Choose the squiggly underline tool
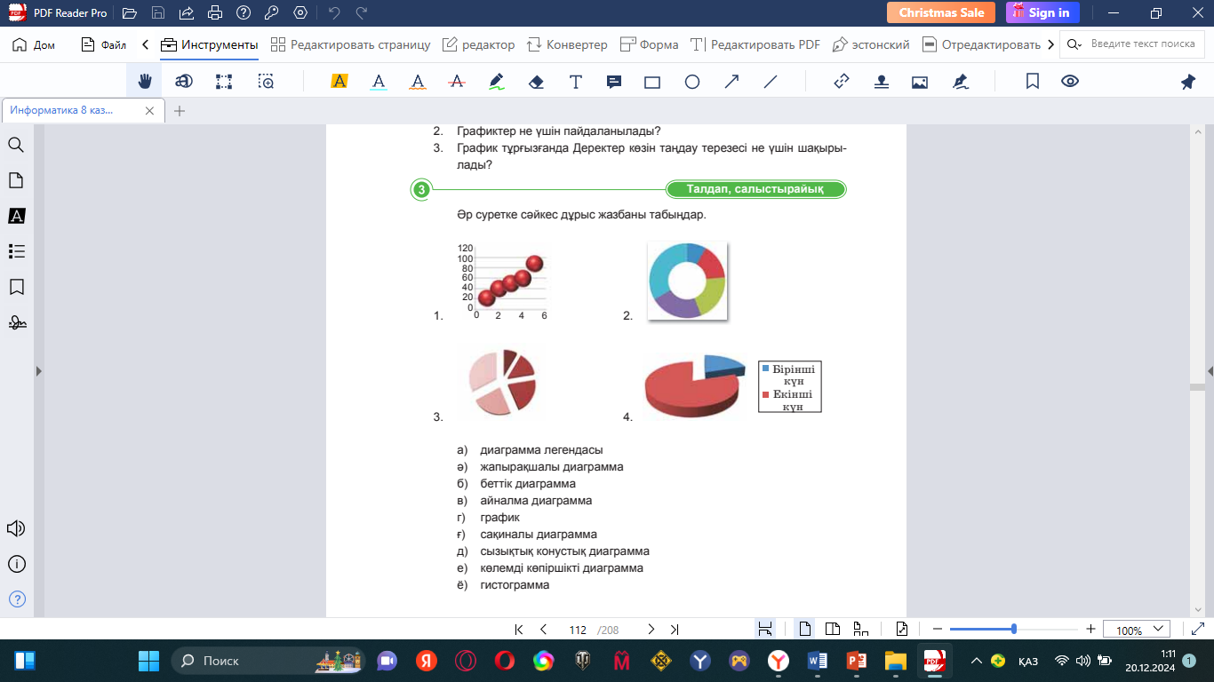 [418, 82]
